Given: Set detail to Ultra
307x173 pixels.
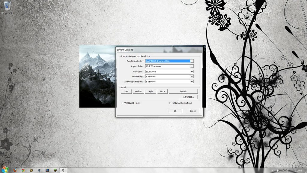Looking at the screenshot, I should tap(162, 91).
